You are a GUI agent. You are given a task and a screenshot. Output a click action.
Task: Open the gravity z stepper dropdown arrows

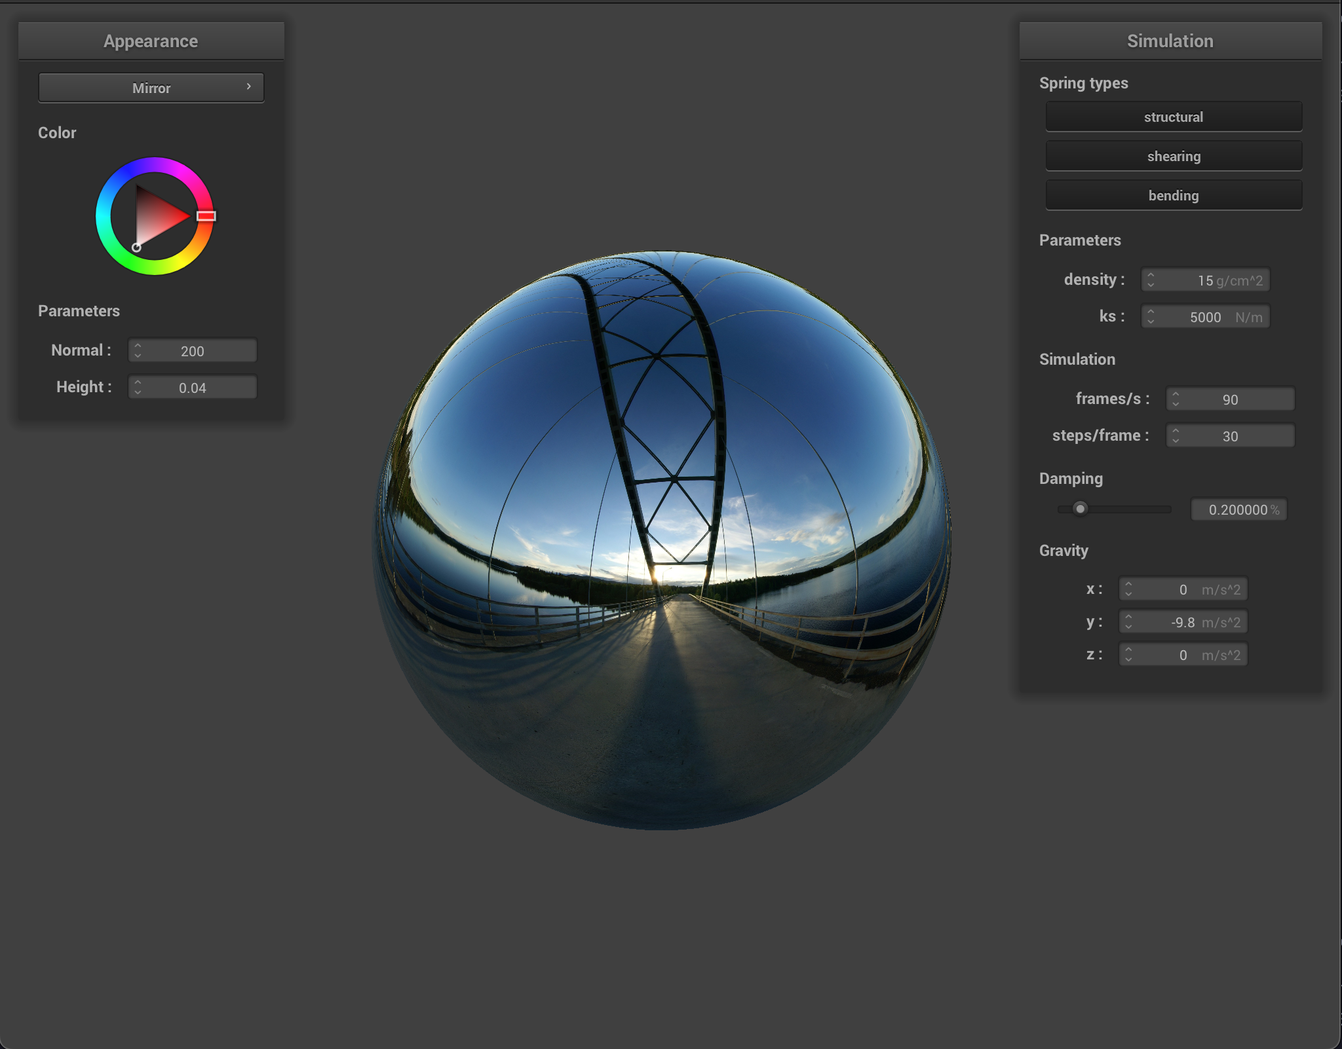click(1128, 654)
